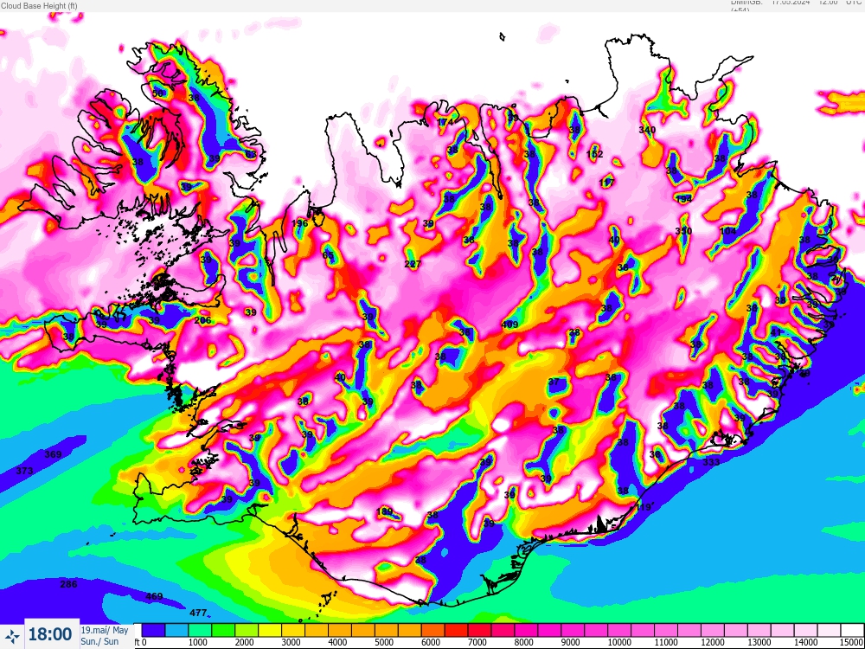Click the 196 value on the map
Screen dimensions: 865x649
coord(299,223)
